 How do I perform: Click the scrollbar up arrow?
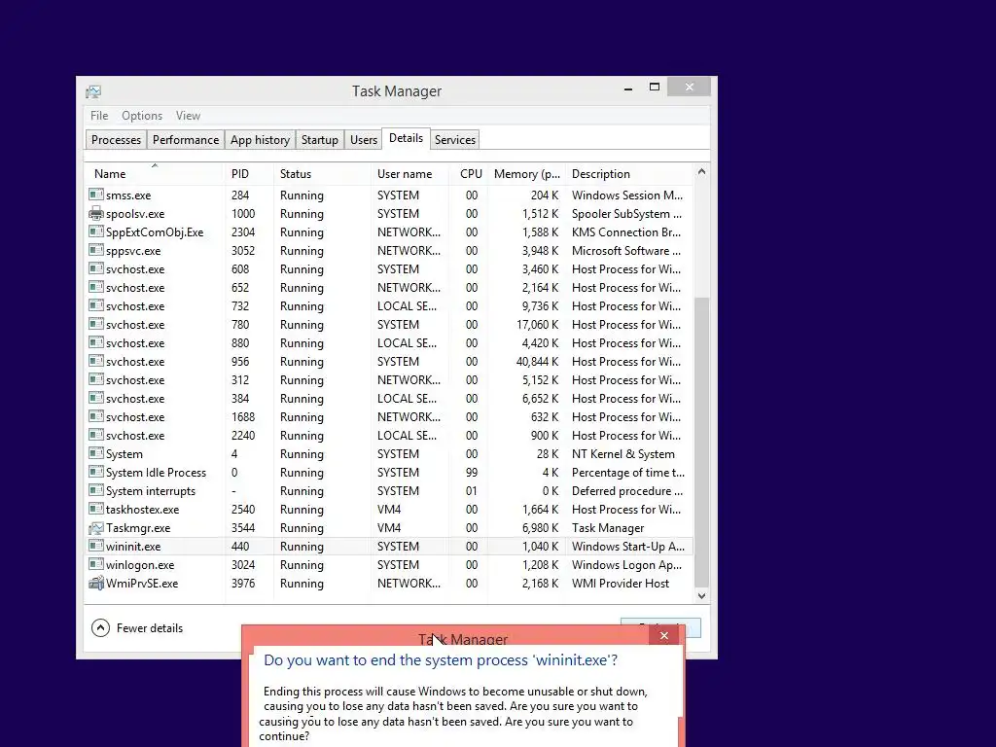tap(701, 171)
